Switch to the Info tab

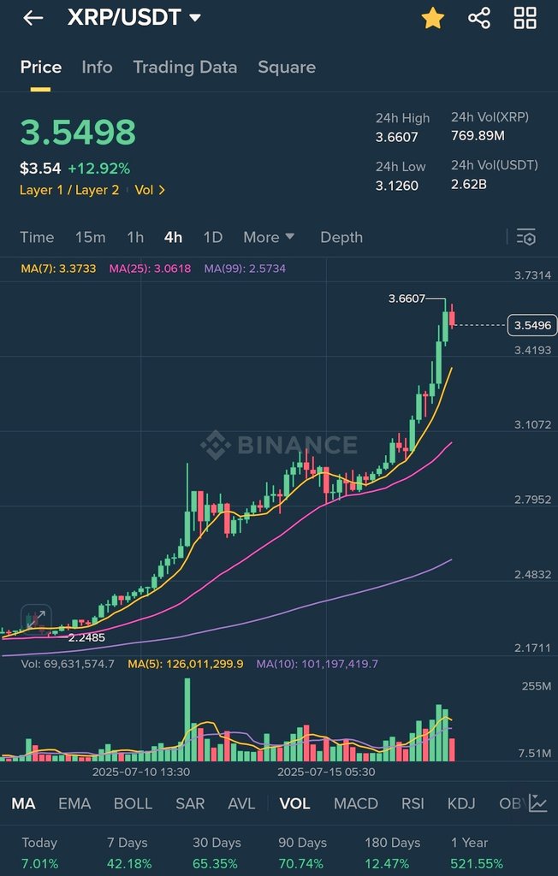click(97, 67)
